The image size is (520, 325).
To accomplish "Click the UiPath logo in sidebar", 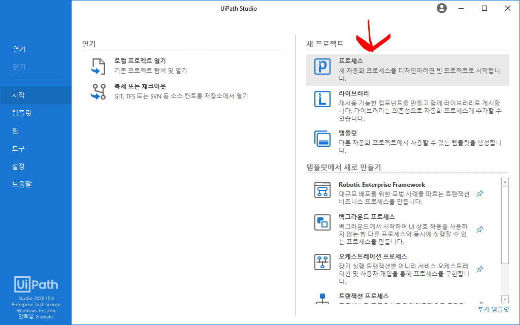I will [x=36, y=284].
